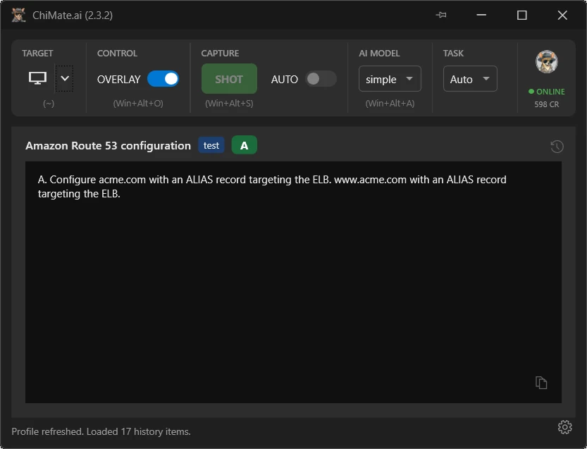The width and height of the screenshot is (587, 449).
Task: Maximize the ChiMate.ai window
Action: (522, 15)
